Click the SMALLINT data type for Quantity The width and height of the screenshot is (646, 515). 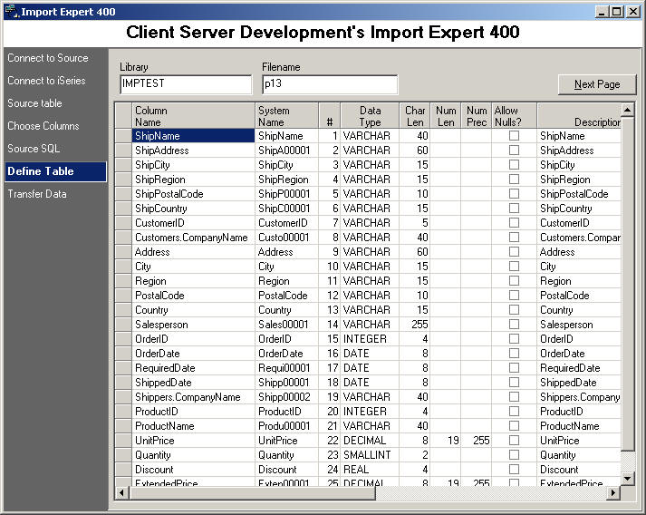point(370,454)
